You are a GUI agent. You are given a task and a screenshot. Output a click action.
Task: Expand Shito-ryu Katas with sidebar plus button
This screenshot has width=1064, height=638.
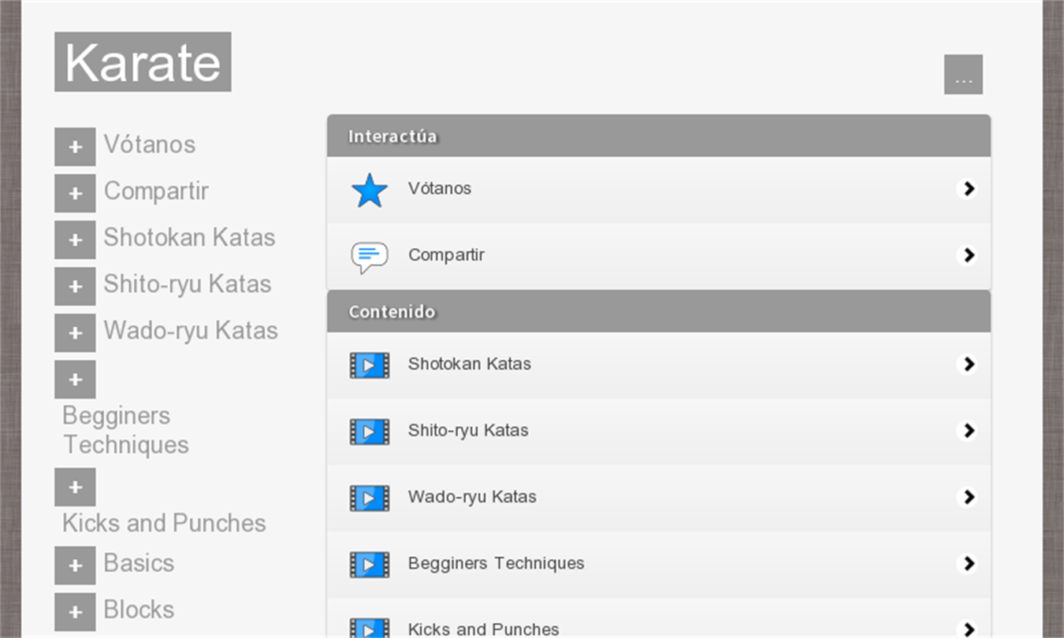coord(75,287)
